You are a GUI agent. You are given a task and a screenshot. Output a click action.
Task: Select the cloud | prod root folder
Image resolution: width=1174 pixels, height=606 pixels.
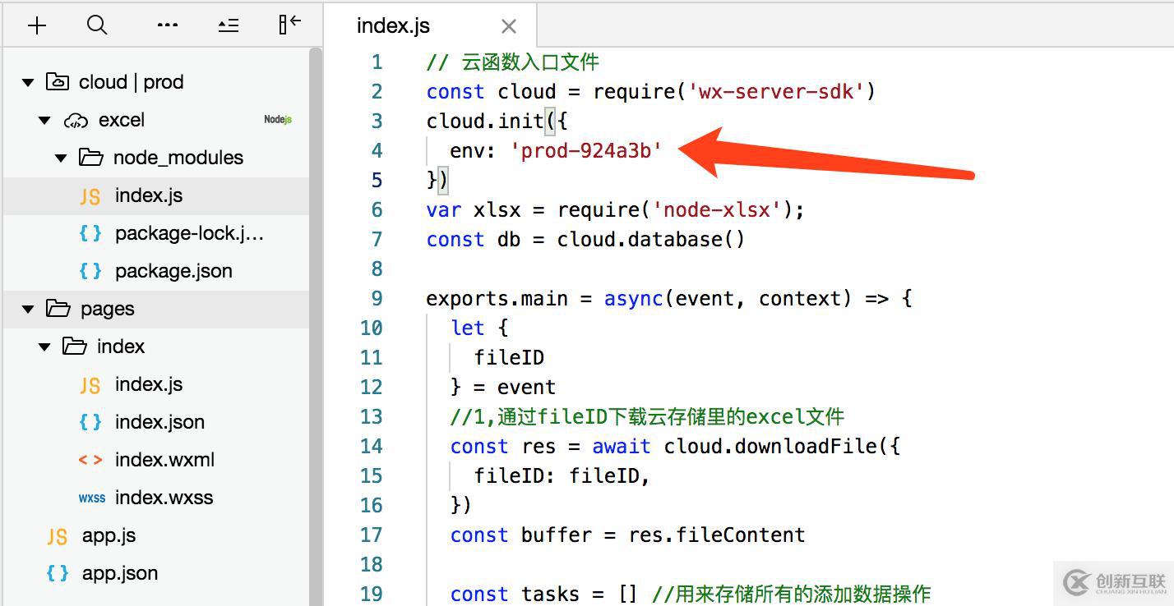(x=132, y=82)
